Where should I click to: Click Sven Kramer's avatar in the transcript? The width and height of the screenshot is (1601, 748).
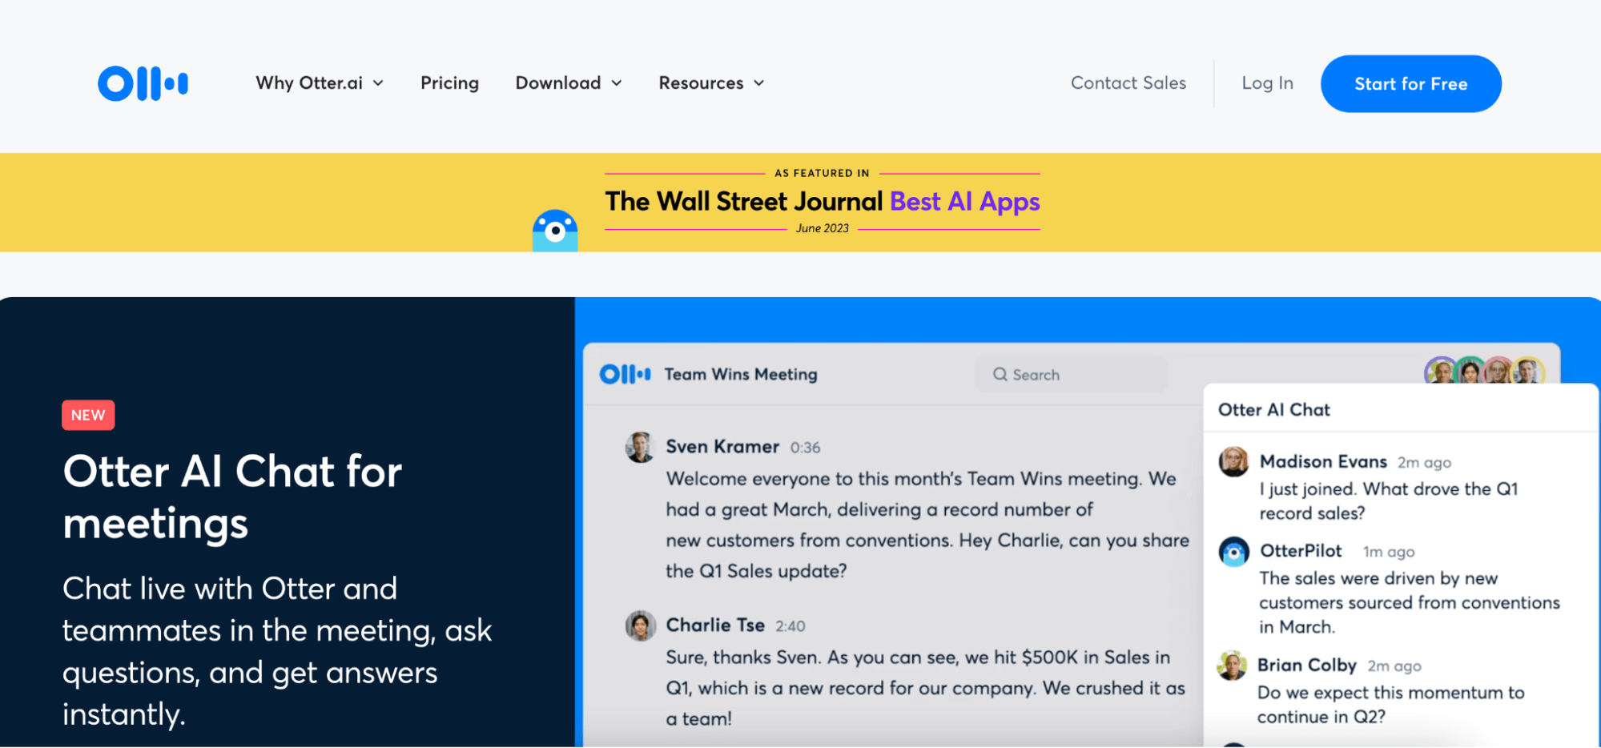[640, 447]
